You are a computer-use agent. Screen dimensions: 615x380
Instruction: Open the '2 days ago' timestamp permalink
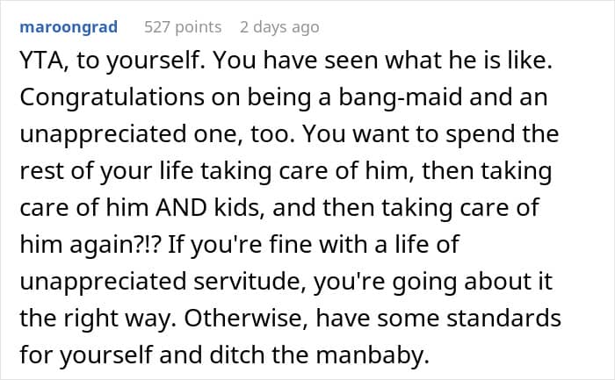tap(279, 27)
